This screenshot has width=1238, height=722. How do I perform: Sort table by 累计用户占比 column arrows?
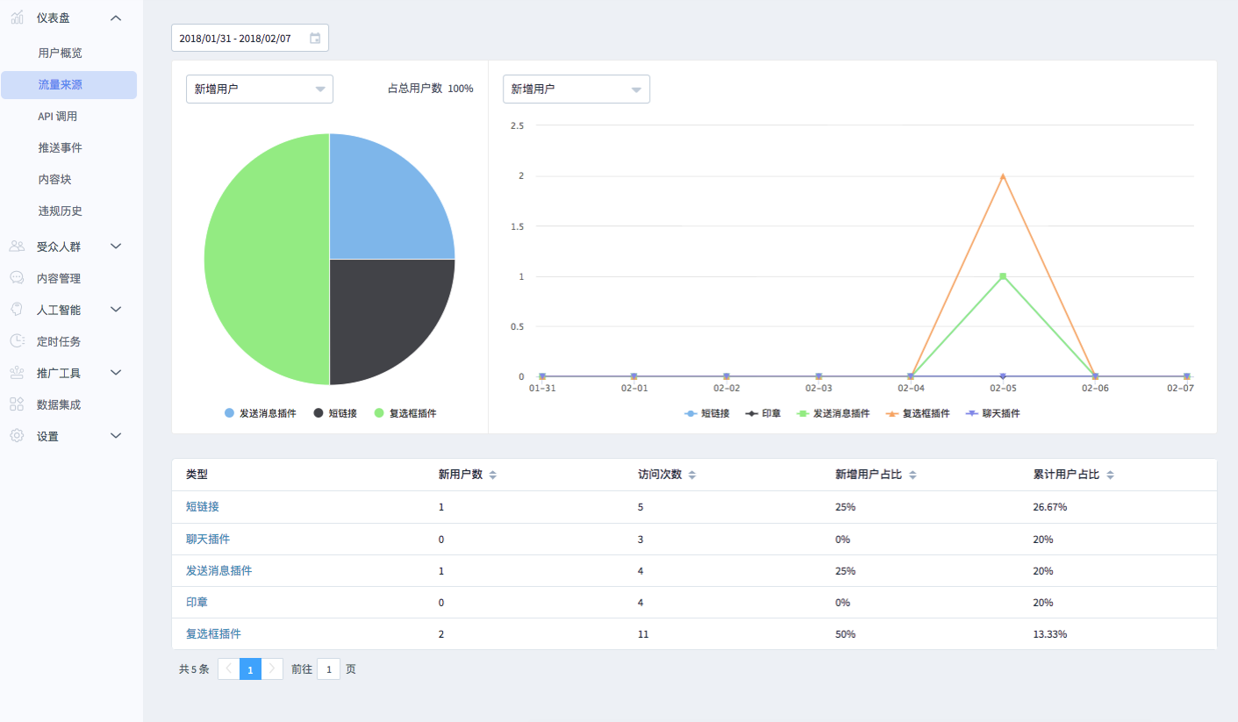pyautogui.click(x=1110, y=475)
